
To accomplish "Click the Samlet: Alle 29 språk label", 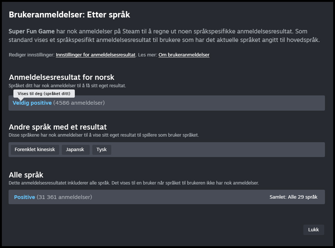I will pyautogui.click(x=293, y=197).
